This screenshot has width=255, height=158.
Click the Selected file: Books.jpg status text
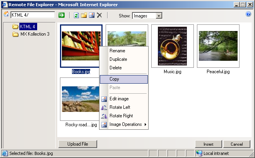(31, 153)
